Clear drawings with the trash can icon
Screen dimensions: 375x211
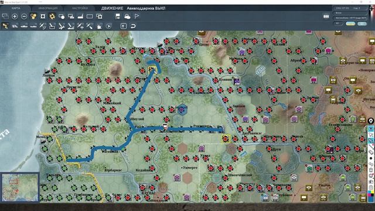coord(371,170)
